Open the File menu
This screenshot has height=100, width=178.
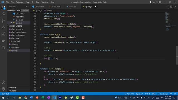pyautogui.click(x=7, y=2)
